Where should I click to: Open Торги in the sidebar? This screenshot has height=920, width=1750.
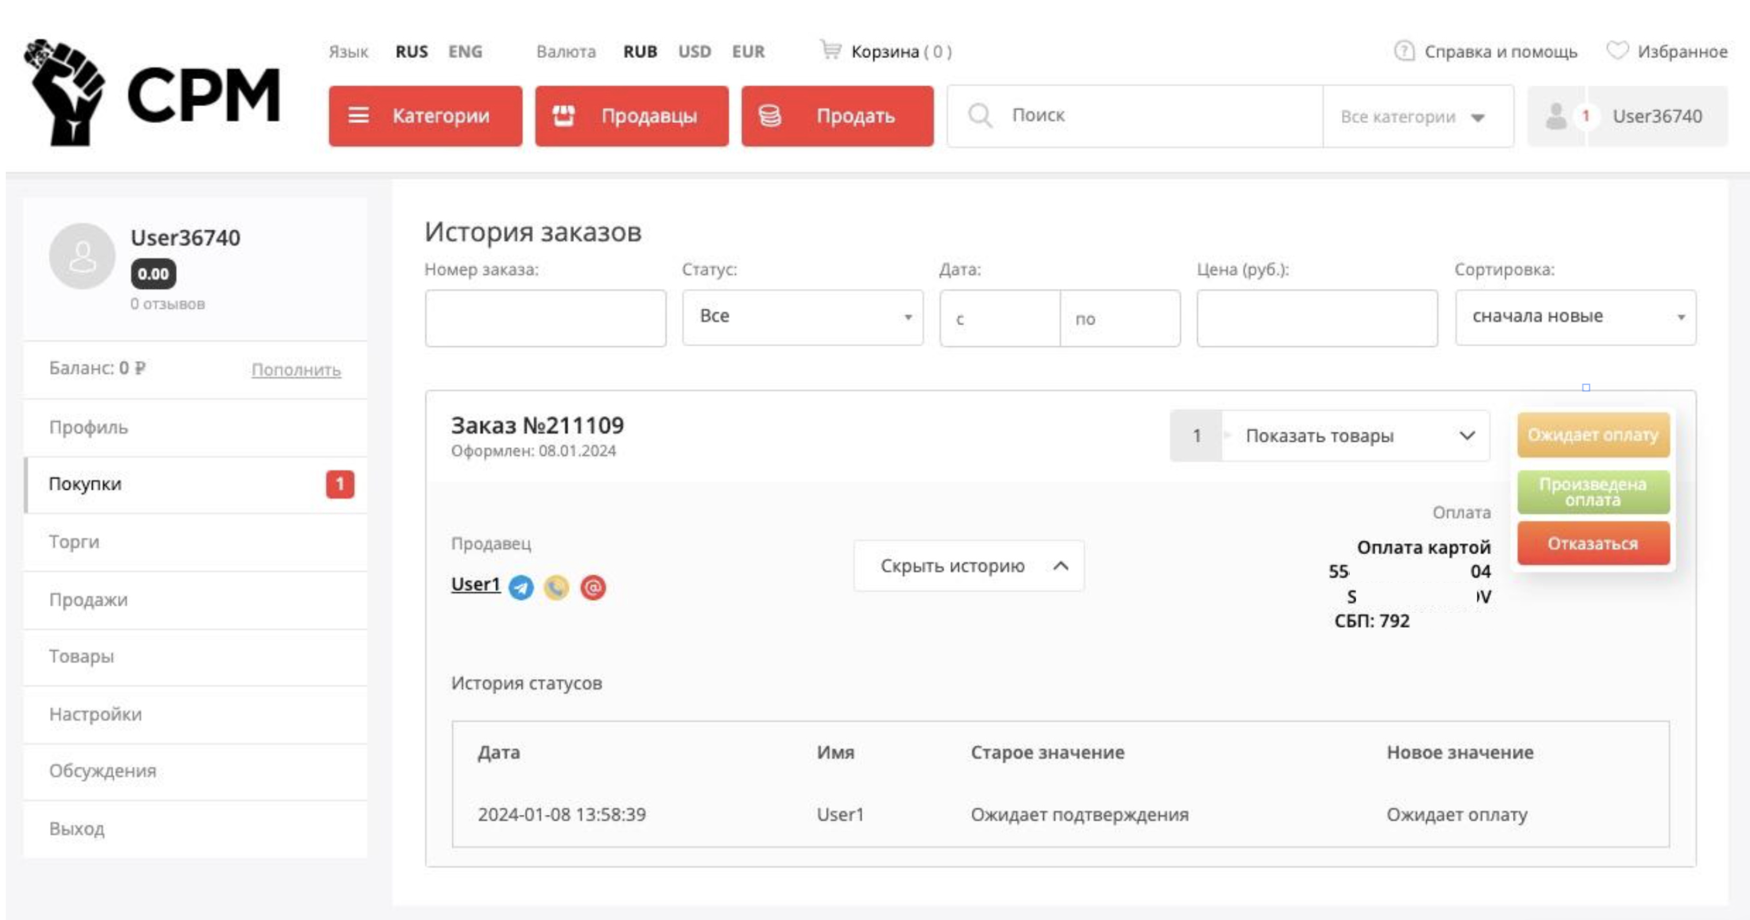pos(196,542)
